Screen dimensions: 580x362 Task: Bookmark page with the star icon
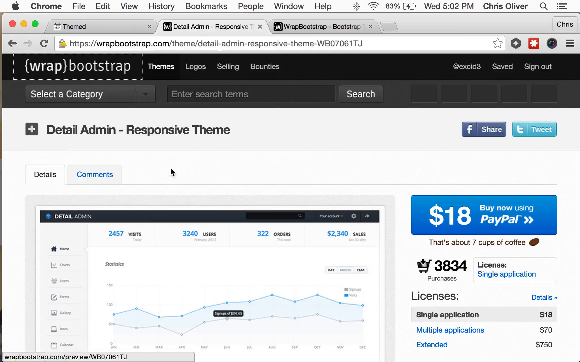coord(497,44)
